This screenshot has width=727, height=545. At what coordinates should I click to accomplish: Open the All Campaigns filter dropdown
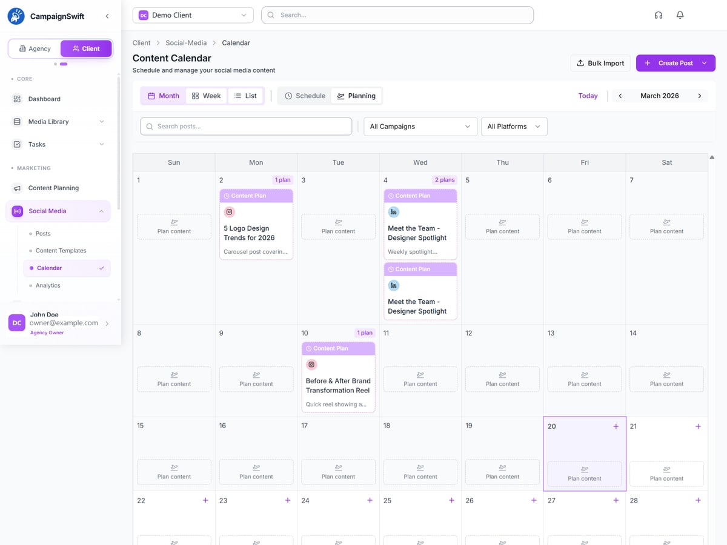(420, 127)
